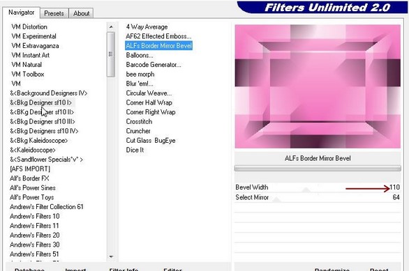Click the scroll up arrow in category list
The image size is (409, 271).
point(111,26)
